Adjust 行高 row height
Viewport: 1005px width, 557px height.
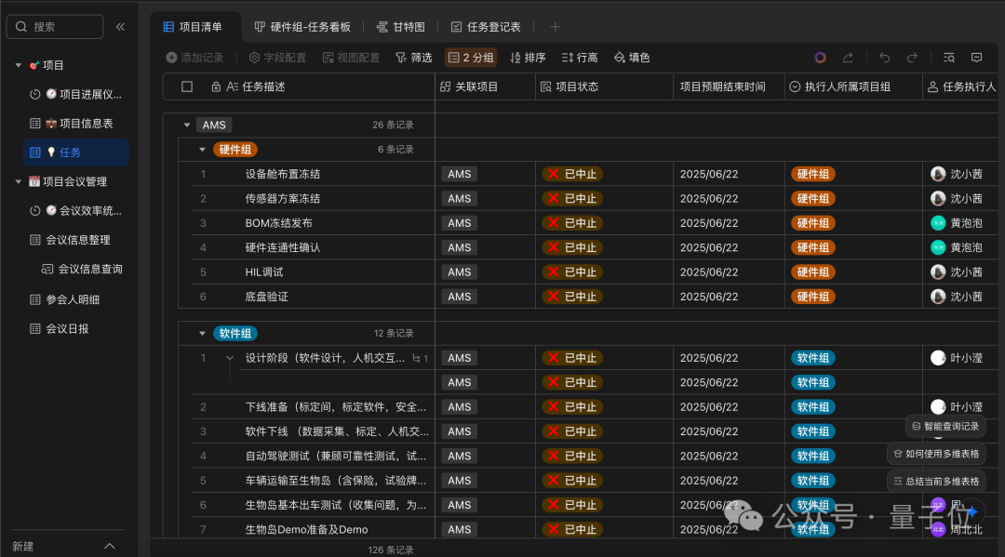coord(580,58)
